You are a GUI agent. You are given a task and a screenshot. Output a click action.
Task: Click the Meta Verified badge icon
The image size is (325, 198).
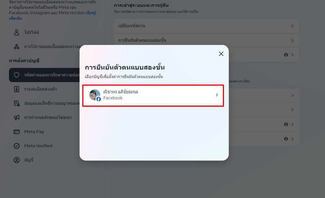click(17, 146)
